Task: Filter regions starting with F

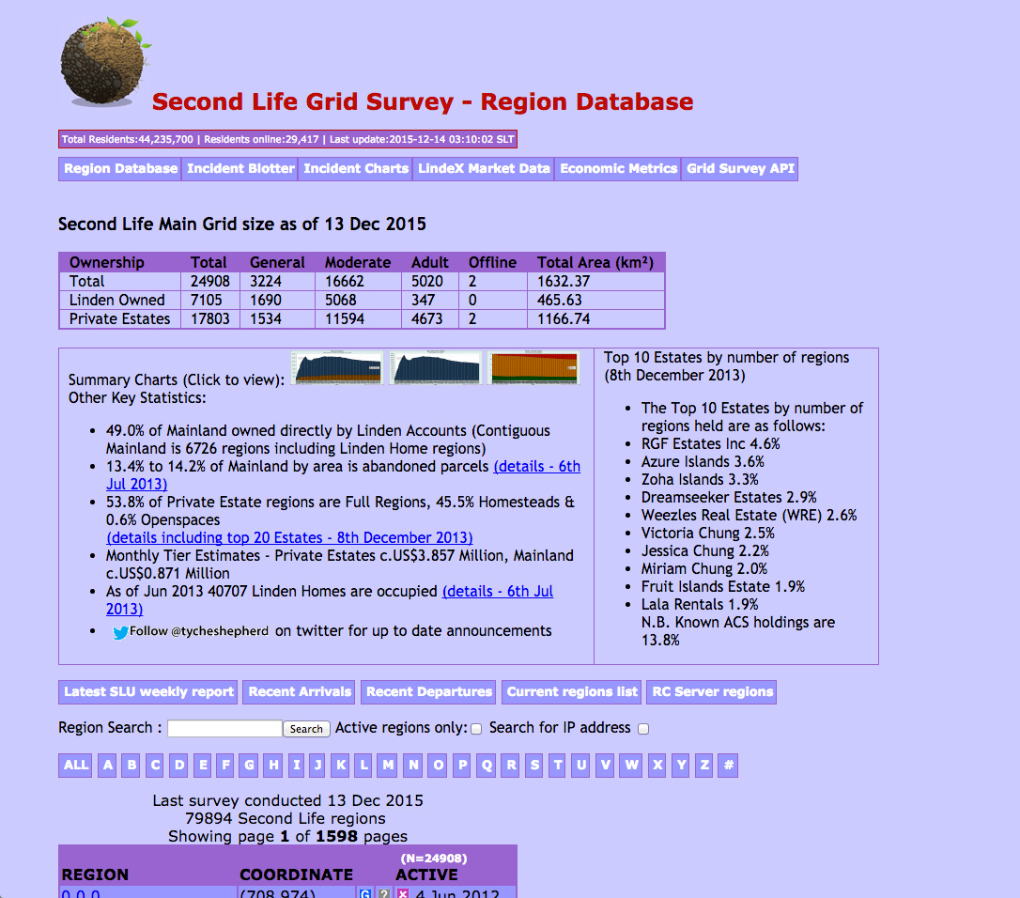Action: point(225,766)
